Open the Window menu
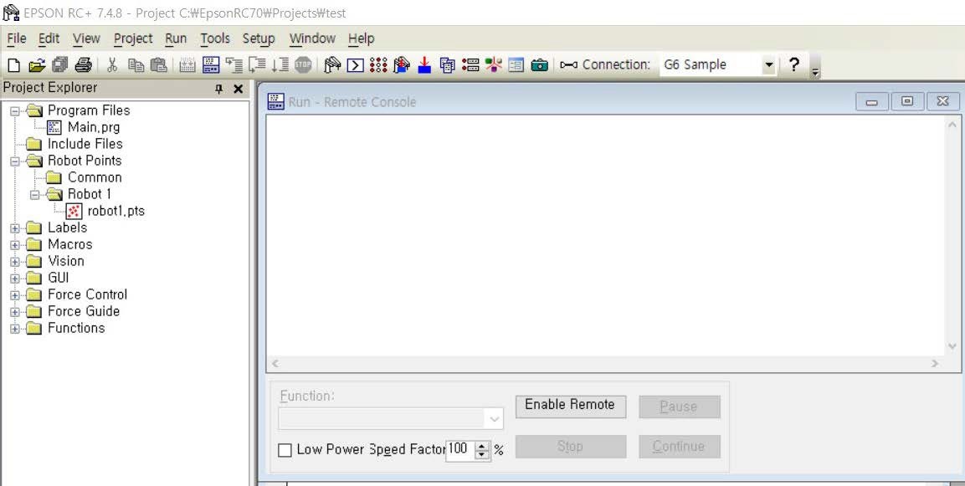965x486 pixels. click(x=312, y=38)
